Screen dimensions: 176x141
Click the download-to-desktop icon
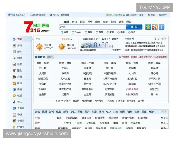tap(51, 15)
